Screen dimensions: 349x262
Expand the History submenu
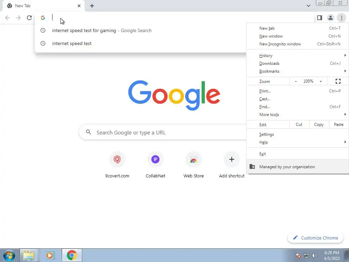[298, 56]
